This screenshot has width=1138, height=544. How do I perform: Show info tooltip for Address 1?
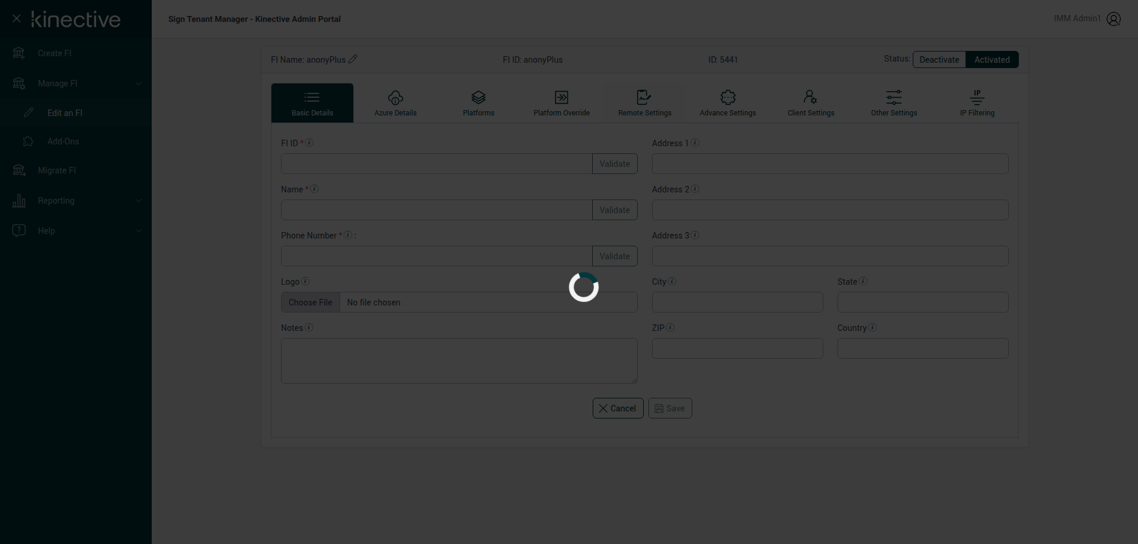(x=695, y=143)
